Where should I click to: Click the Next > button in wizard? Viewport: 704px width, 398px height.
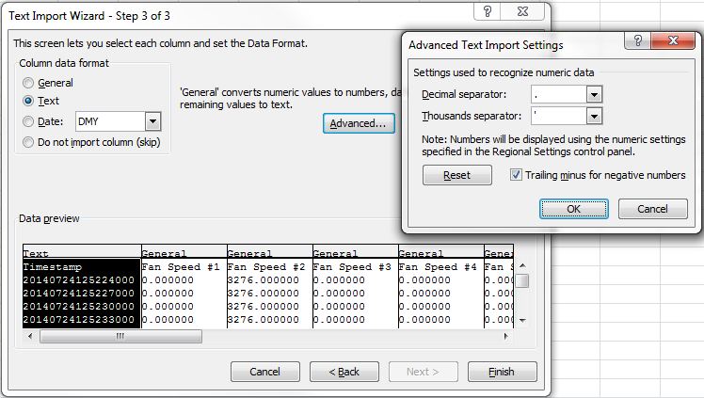(x=423, y=372)
